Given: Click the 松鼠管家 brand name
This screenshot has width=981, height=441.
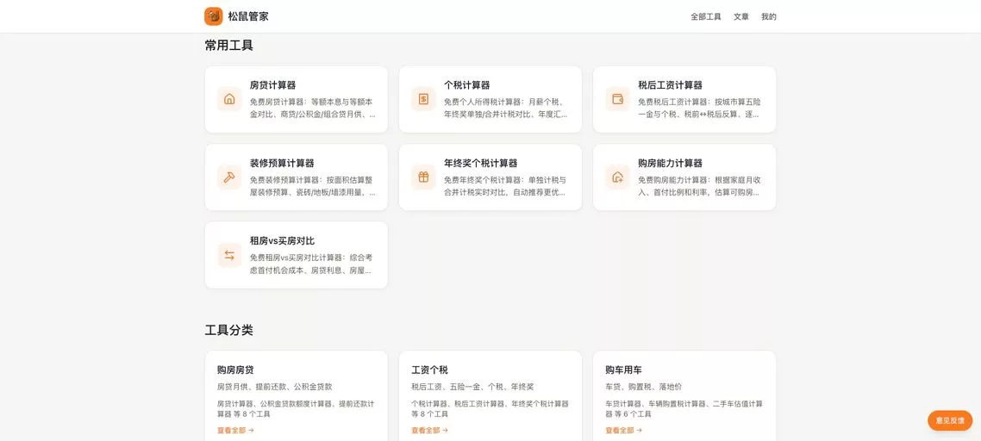Looking at the screenshot, I should pyautogui.click(x=248, y=16).
